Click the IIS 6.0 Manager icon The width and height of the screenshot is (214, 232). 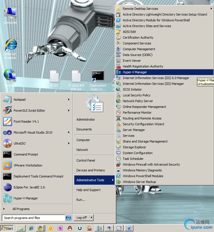pos(118,78)
